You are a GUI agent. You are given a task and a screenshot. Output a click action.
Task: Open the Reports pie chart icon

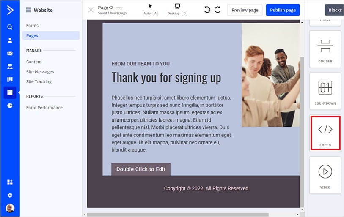[10, 106]
